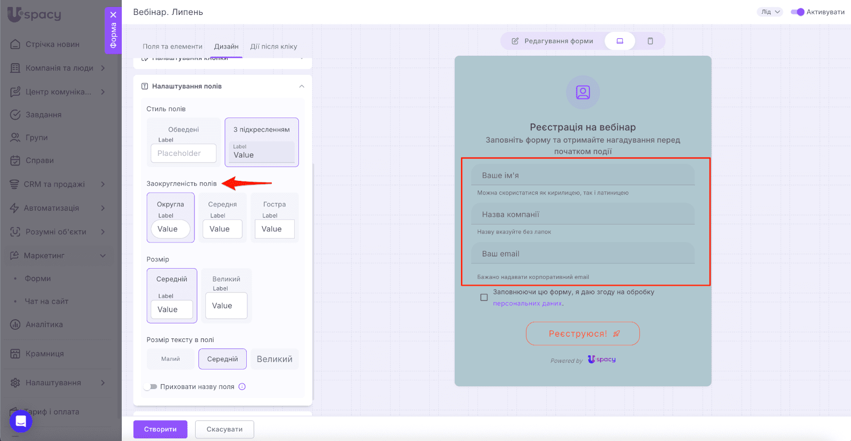Open the Лід dropdown
851x441 pixels.
[770, 12]
